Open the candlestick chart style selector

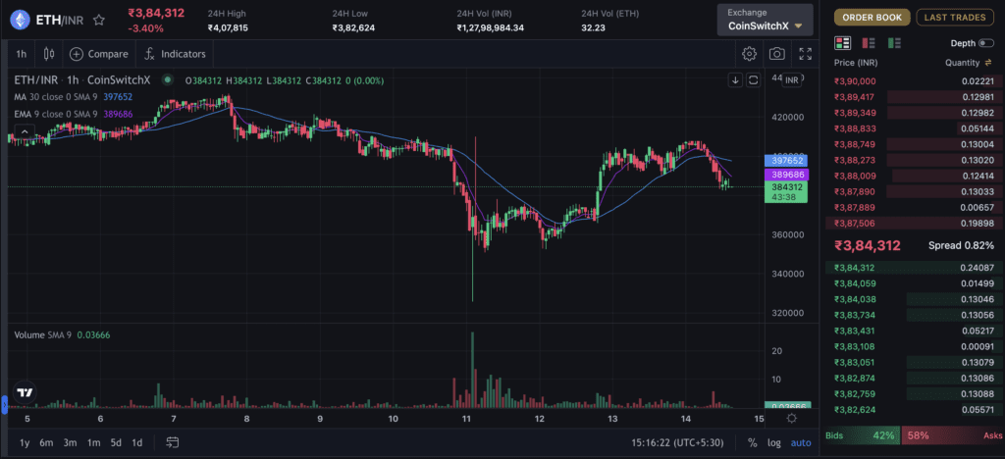pyautogui.click(x=48, y=54)
